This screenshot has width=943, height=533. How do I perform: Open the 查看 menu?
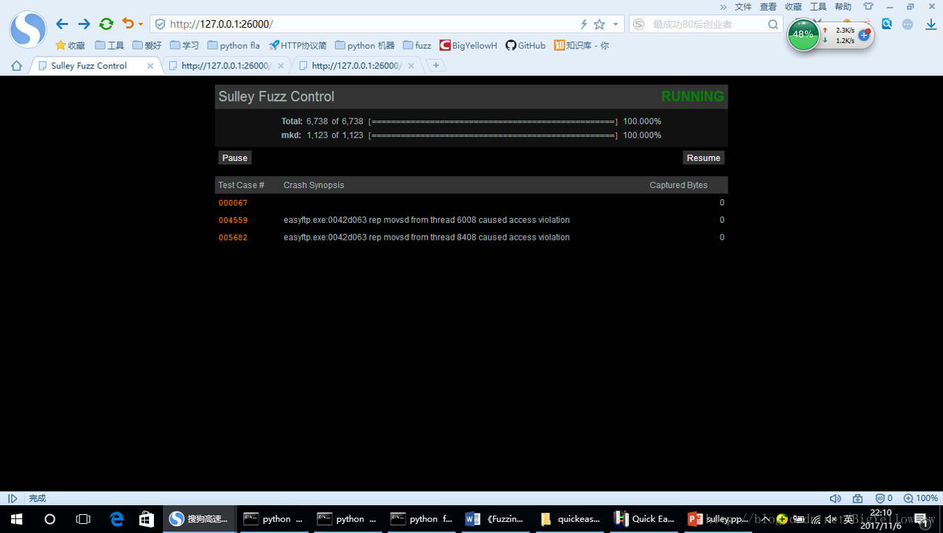(x=768, y=6)
